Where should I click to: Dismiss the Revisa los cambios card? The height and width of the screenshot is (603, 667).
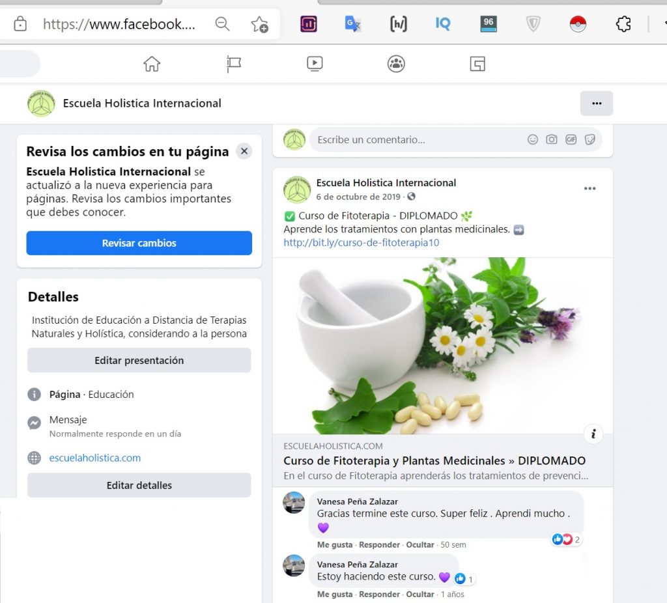244,151
